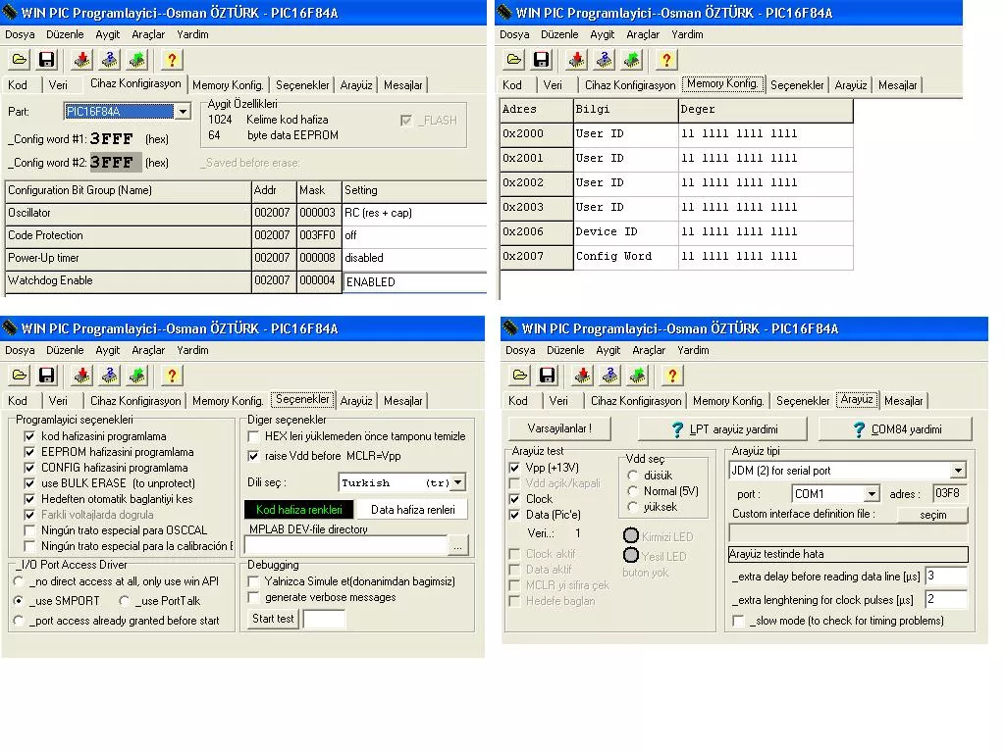Click the yellow help question icon in the Memory Konfig. window
This screenshot has width=1005, height=753.
pos(666,60)
